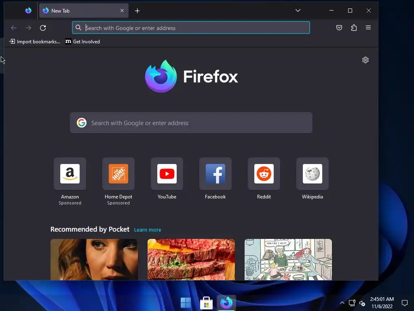
Task: Open the Get Involved bookmark
Action: pos(82,42)
